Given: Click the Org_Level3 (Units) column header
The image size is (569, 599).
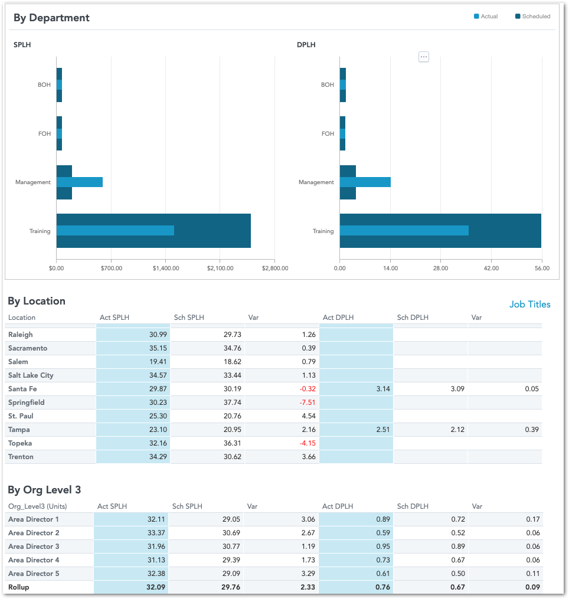Looking at the screenshot, I should 37,506.
